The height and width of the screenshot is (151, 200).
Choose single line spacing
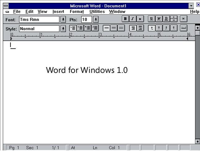(x=106, y=28)
